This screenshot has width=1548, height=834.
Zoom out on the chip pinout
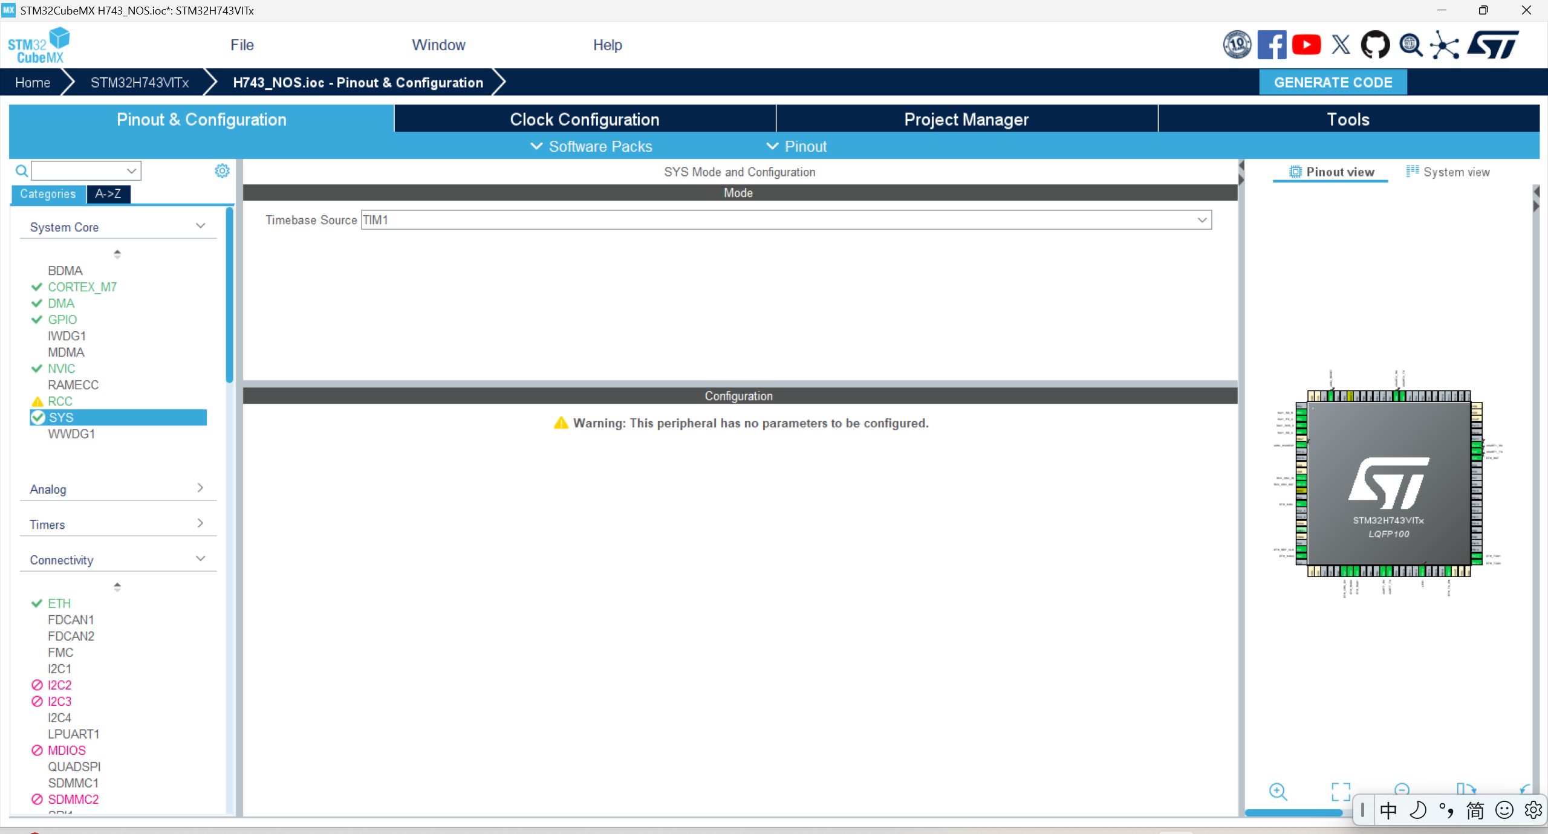pos(1402,789)
